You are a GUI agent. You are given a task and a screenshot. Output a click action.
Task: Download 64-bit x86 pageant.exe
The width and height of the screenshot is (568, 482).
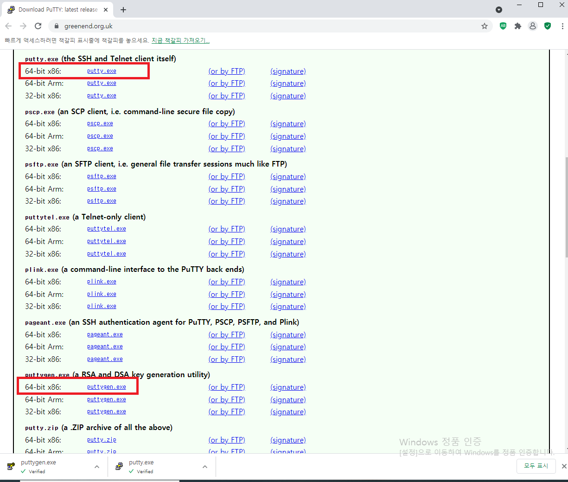click(105, 334)
